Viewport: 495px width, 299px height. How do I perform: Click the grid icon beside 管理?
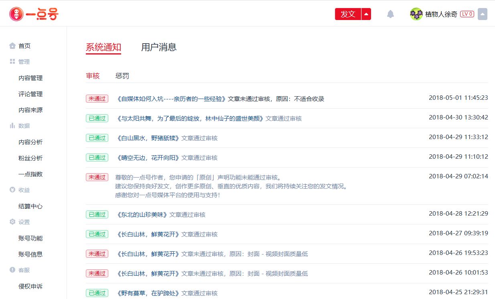pos(12,62)
